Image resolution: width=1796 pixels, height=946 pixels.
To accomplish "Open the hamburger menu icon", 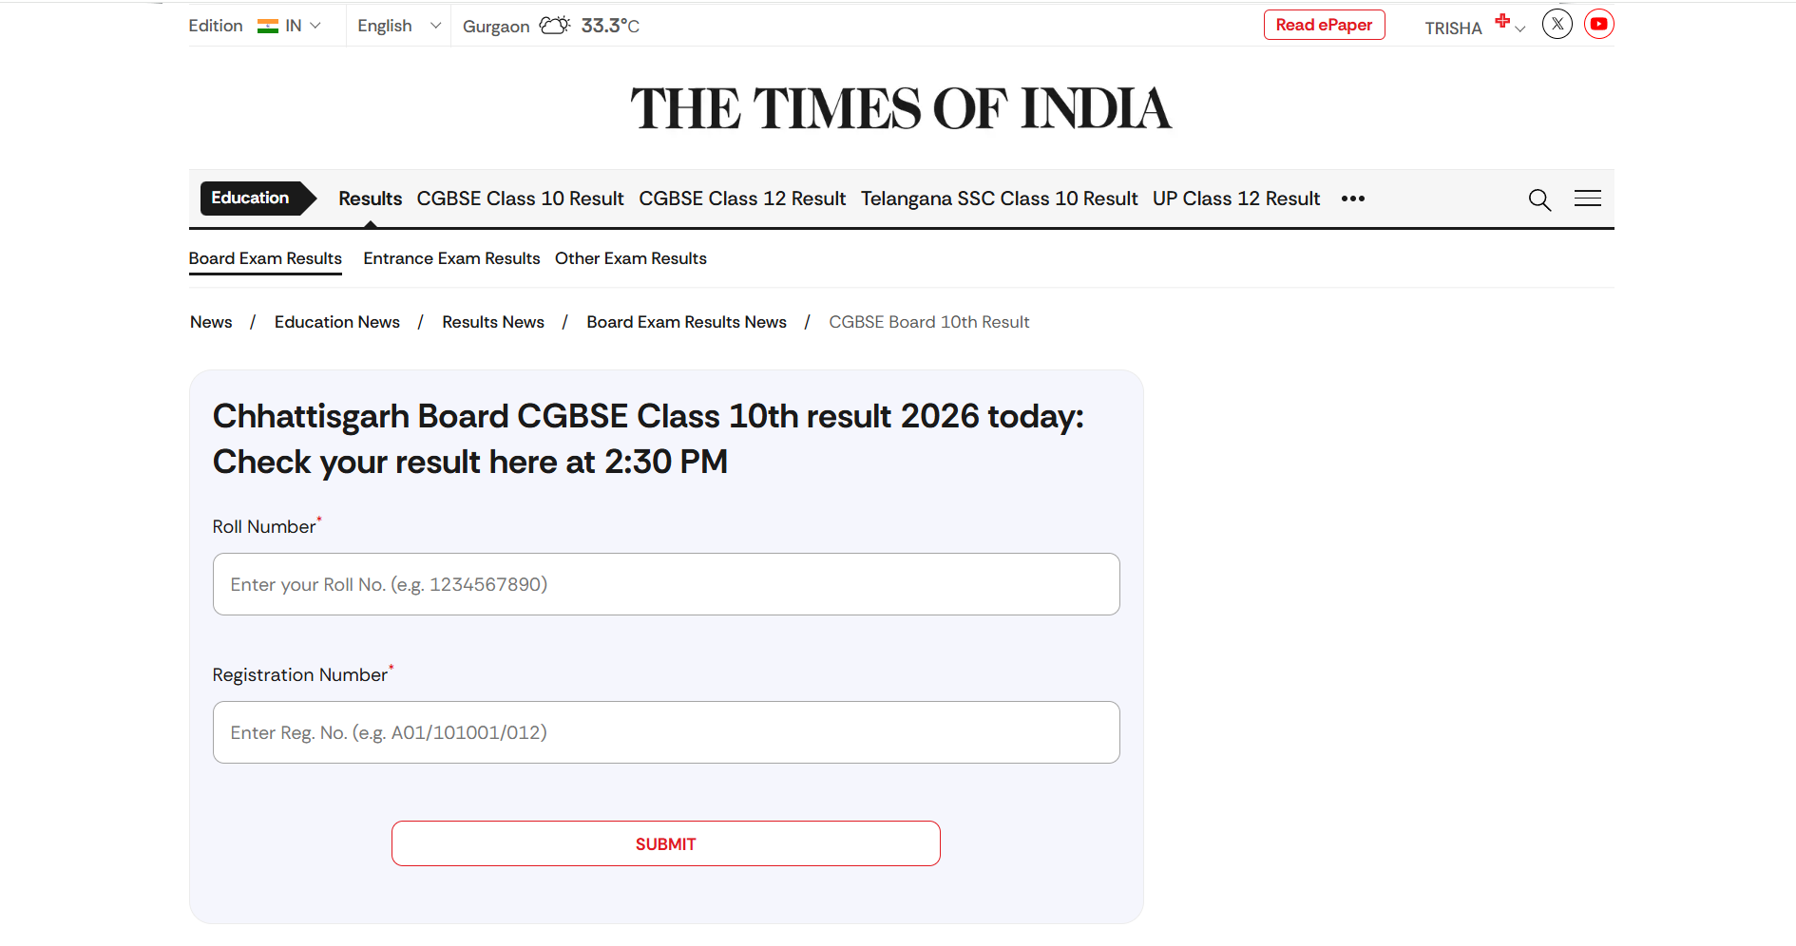I will point(1587,199).
